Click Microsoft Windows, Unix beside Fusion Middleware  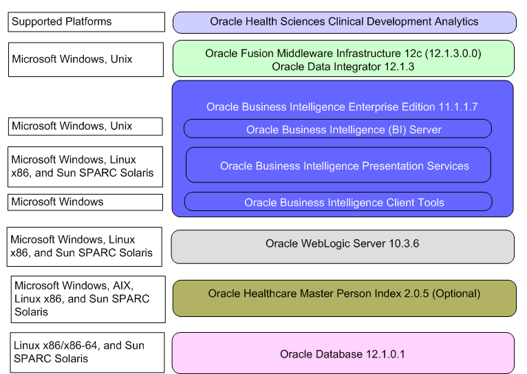click(x=86, y=59)
